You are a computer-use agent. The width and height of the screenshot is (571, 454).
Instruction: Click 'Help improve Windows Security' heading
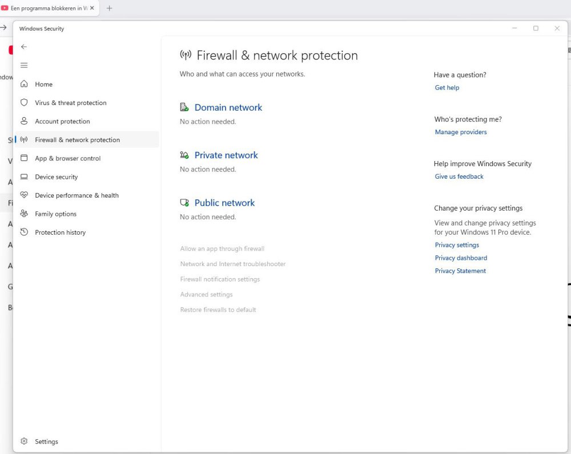click(x=482, y=163)
